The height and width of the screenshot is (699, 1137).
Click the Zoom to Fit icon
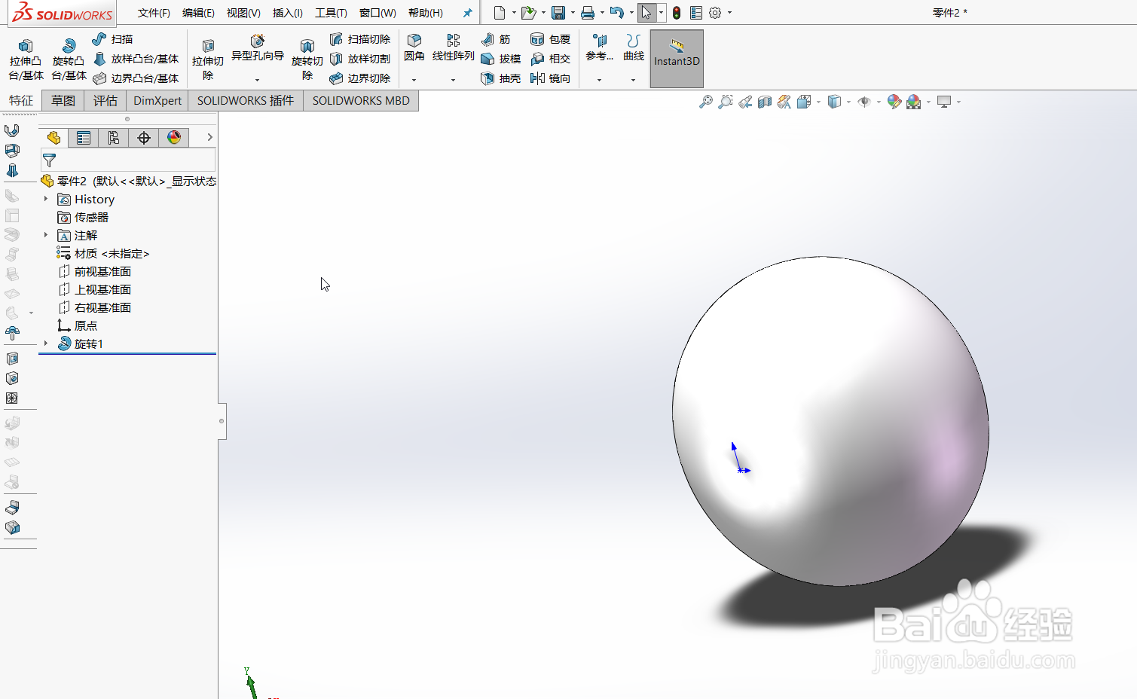[x=706, y=102]
